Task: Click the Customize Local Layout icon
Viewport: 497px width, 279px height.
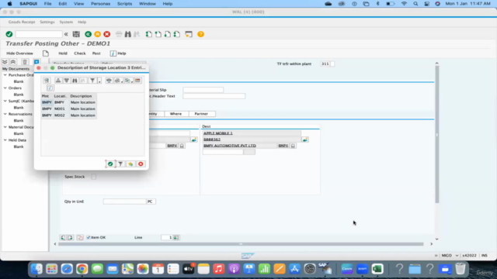Action: (189, 34)
